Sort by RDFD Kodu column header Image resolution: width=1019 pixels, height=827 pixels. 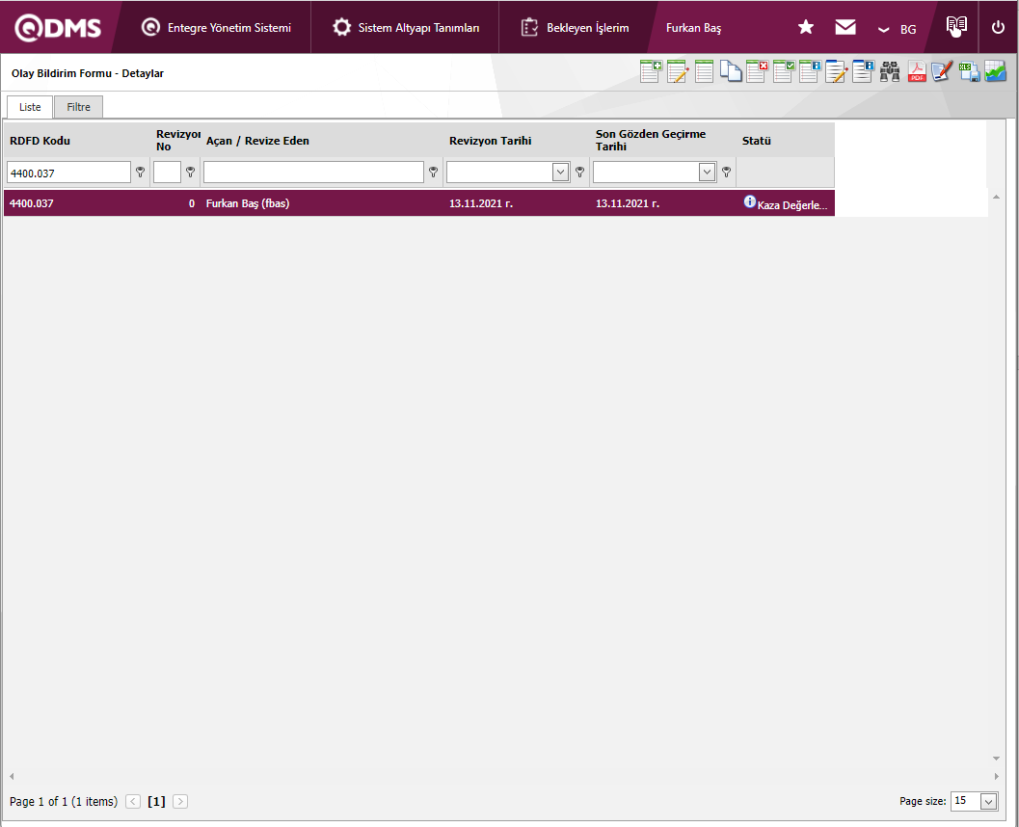click(x=40, y=141)
